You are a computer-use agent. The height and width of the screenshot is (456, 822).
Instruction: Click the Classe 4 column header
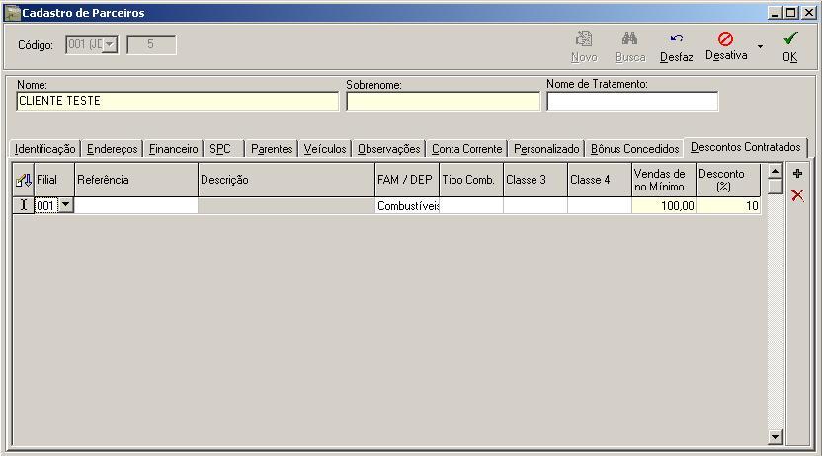click(599, 180)
